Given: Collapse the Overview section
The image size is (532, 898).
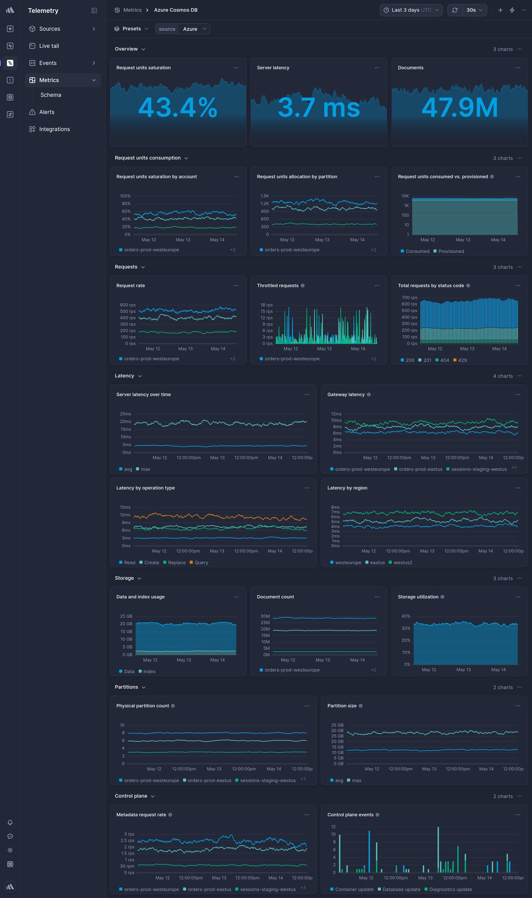Looking at the screenshot, I should 143,50.
